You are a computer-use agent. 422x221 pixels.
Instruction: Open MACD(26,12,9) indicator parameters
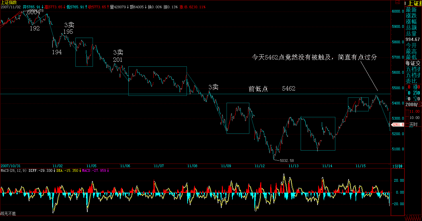14,171
